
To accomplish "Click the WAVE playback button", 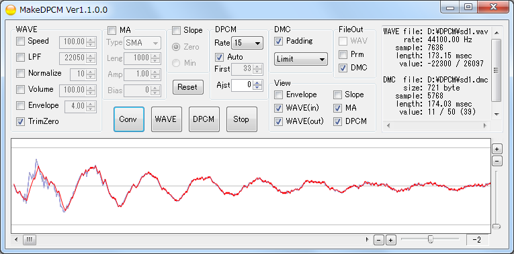I will pyautogui.click(x=166, y=119).
